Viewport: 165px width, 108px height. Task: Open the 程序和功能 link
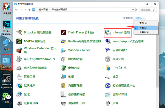click(75, 59)
